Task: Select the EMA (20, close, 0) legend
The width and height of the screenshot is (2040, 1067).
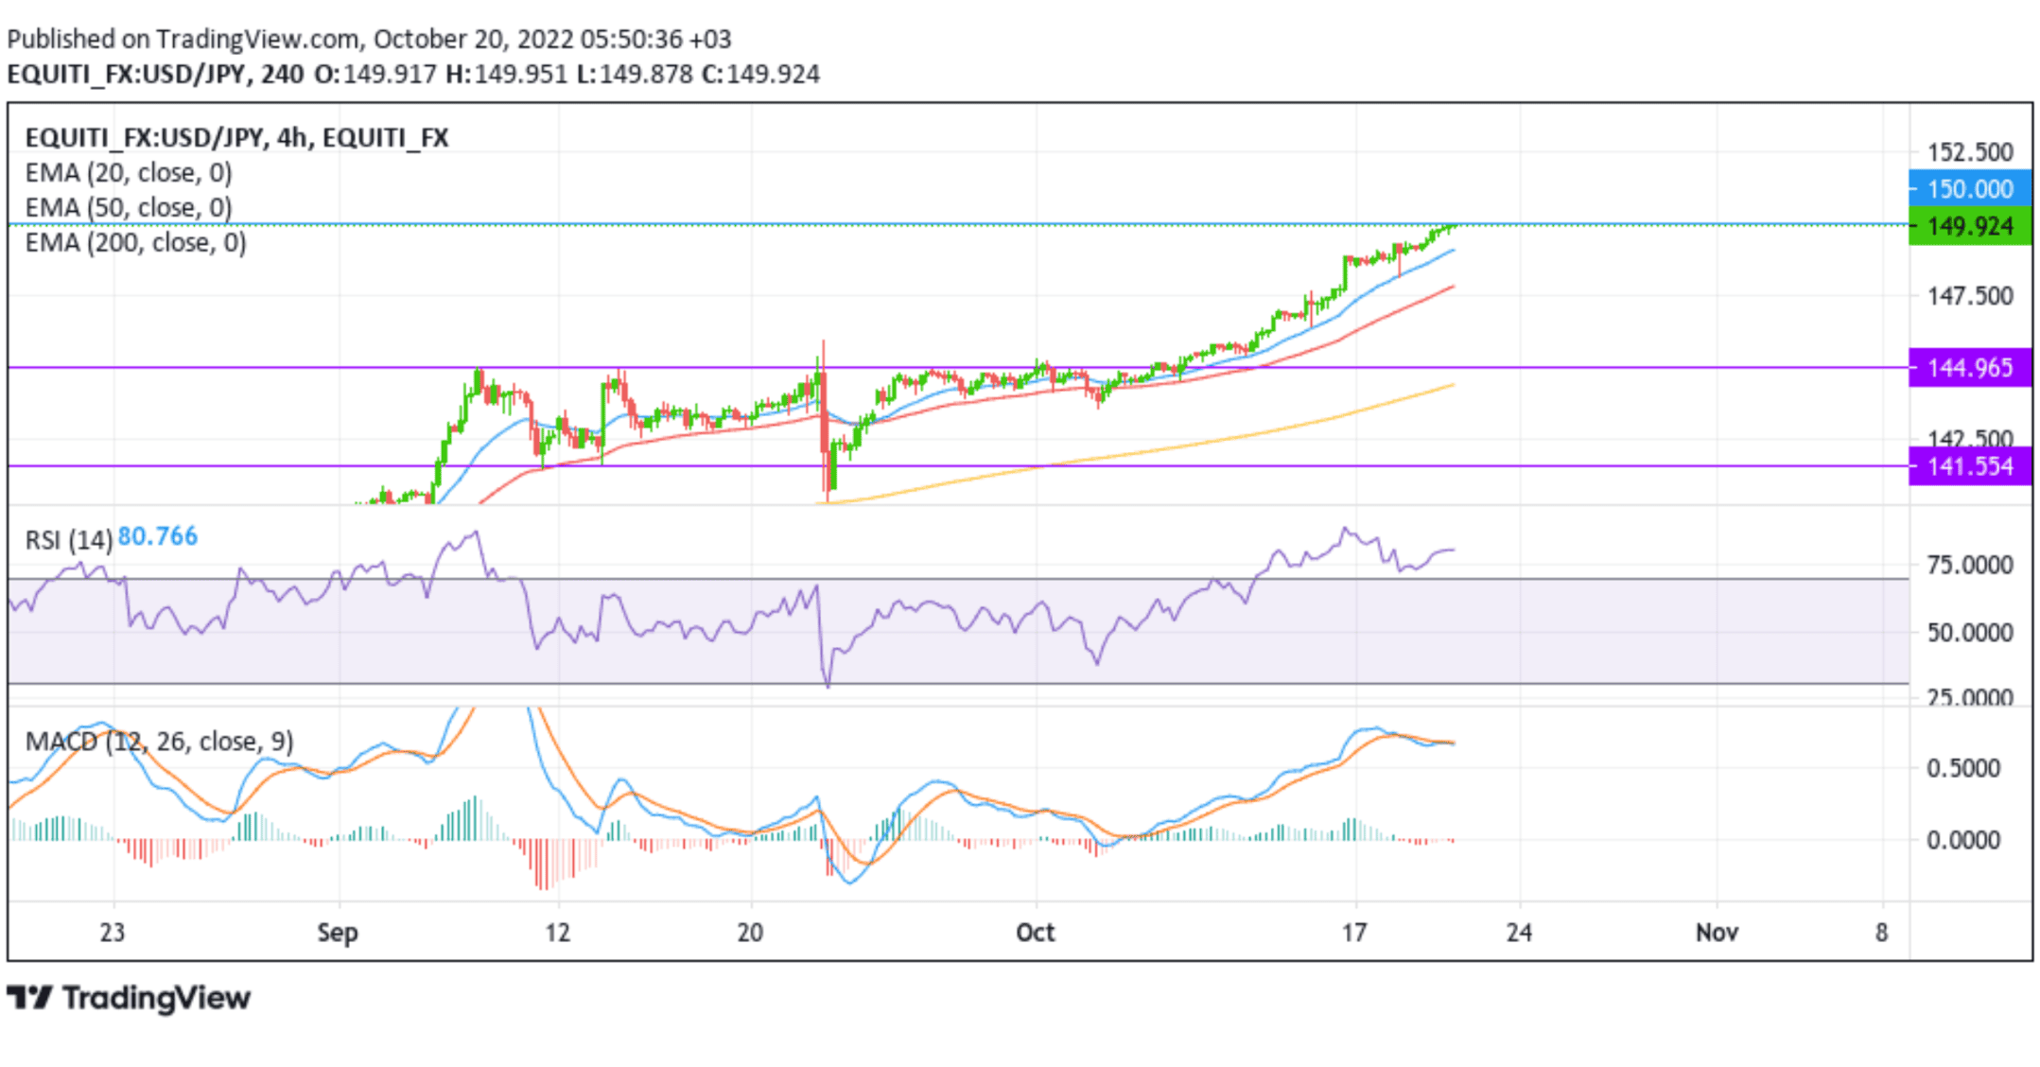Action: pyautogui.click(x=129, y=173)
